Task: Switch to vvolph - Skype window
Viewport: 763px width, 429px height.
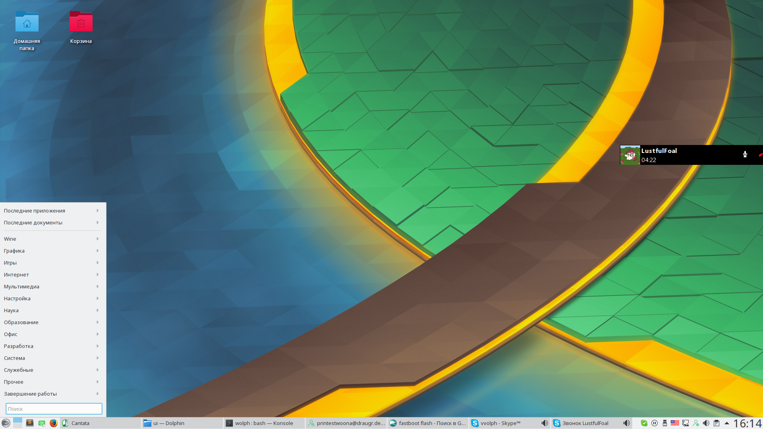Action: [x=510, y=423]
